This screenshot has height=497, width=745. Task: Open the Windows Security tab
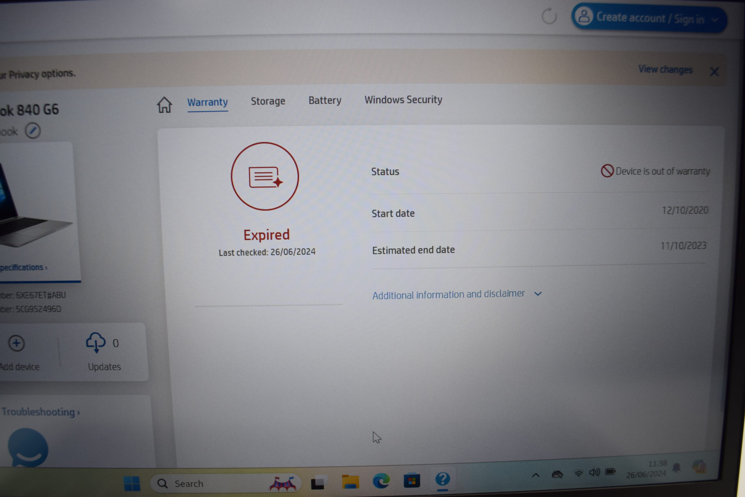(403, 100)
